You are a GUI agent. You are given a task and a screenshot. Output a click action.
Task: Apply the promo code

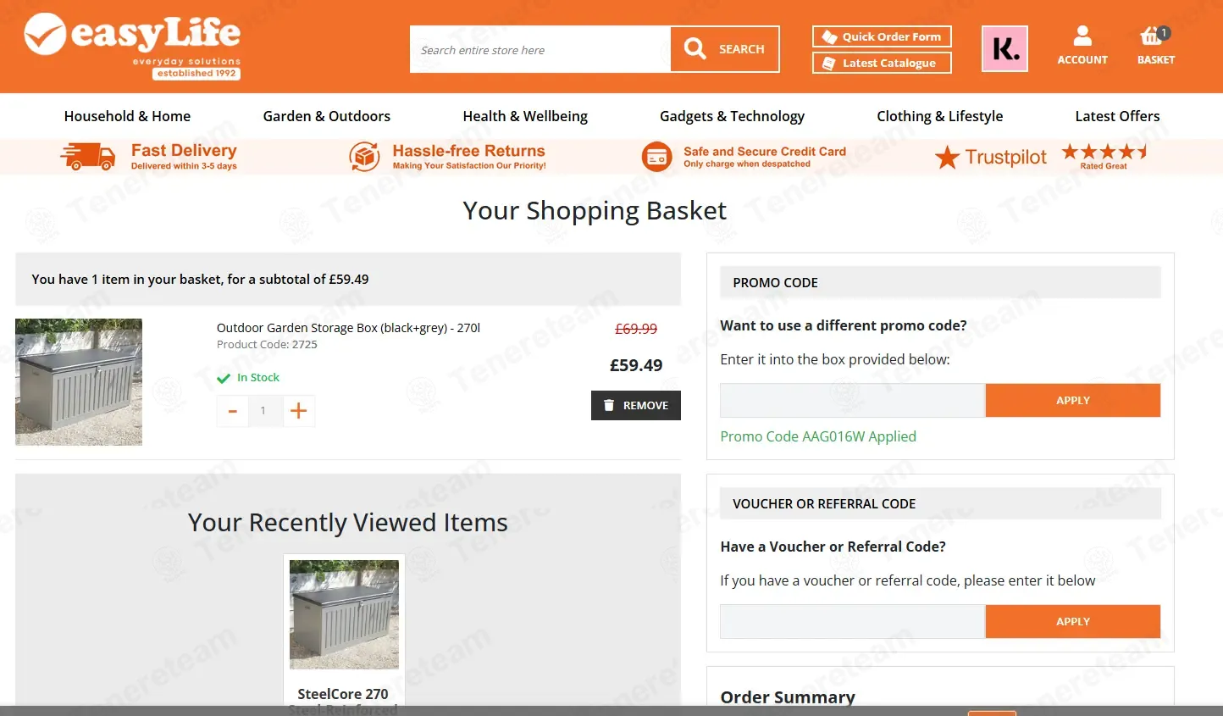pyautogui.click(x=1072, y=401)
